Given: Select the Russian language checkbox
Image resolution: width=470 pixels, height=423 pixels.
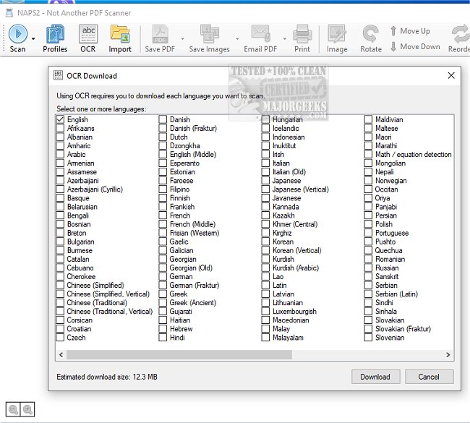Looking at the screenshot, I should (368, 268).
